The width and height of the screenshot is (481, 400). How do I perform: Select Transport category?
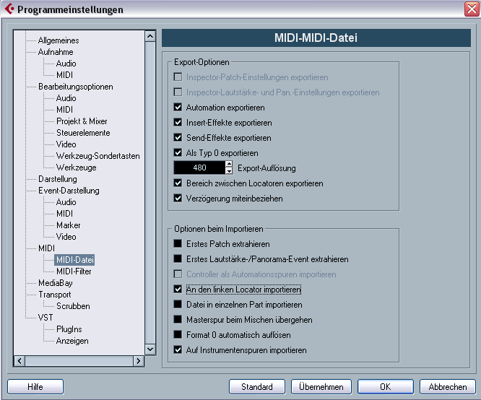(55, 295)
